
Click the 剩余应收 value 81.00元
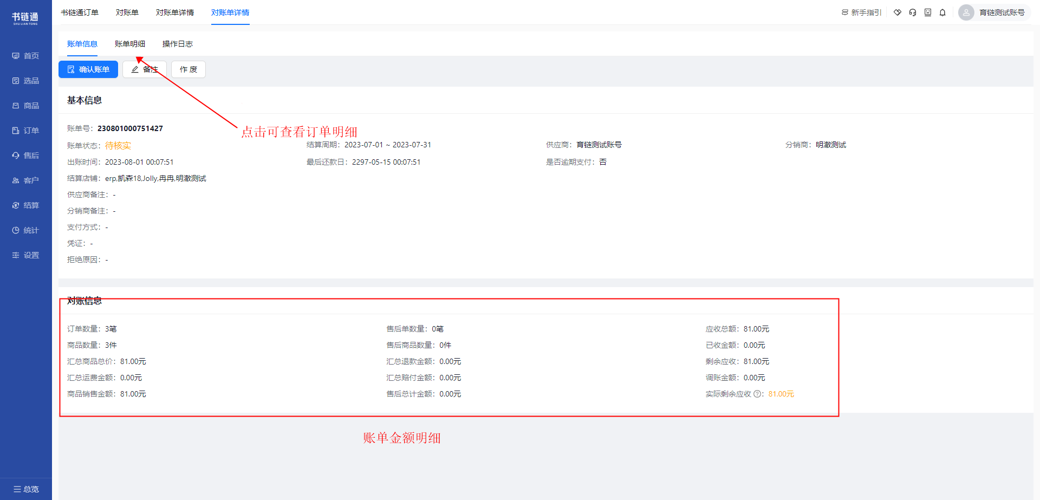tap(756, 361)
